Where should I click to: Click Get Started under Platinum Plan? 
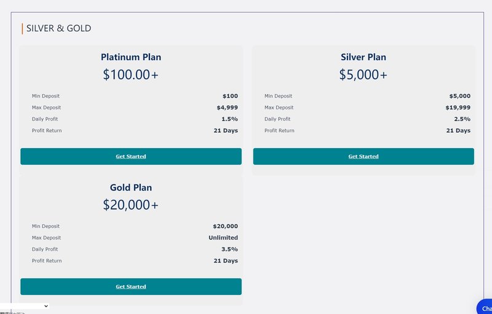131,157
